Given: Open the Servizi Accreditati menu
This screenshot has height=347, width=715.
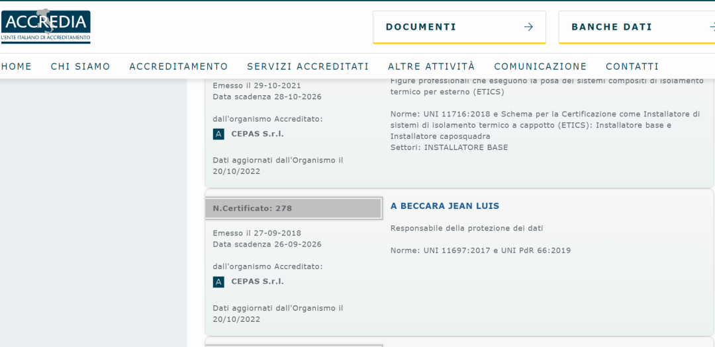Looking at the screenshot, I should pos(308,67).
